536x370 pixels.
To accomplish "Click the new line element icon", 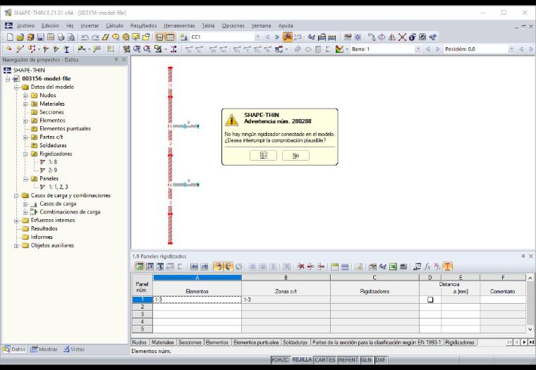I will pyautogui.click(x=20, y=49).
